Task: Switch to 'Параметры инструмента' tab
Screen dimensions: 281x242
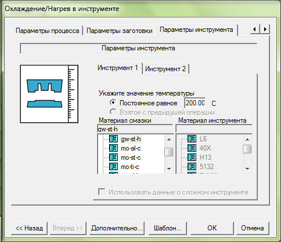Action: coord(196,30)
